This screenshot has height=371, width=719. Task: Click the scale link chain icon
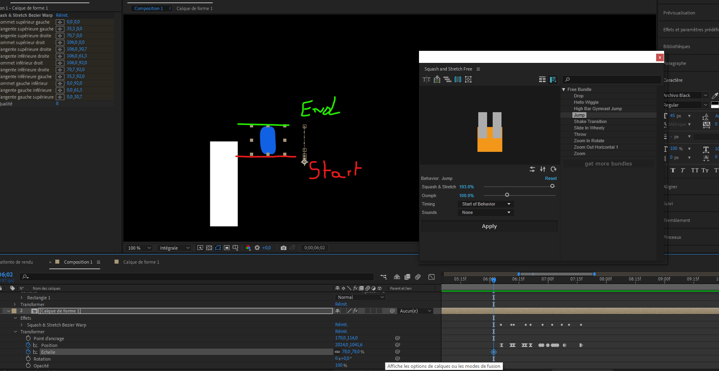point(337,352)
